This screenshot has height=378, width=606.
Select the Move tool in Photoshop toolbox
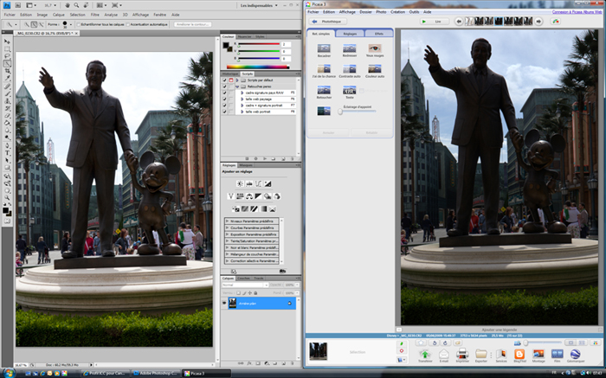(x=7, y=42)
